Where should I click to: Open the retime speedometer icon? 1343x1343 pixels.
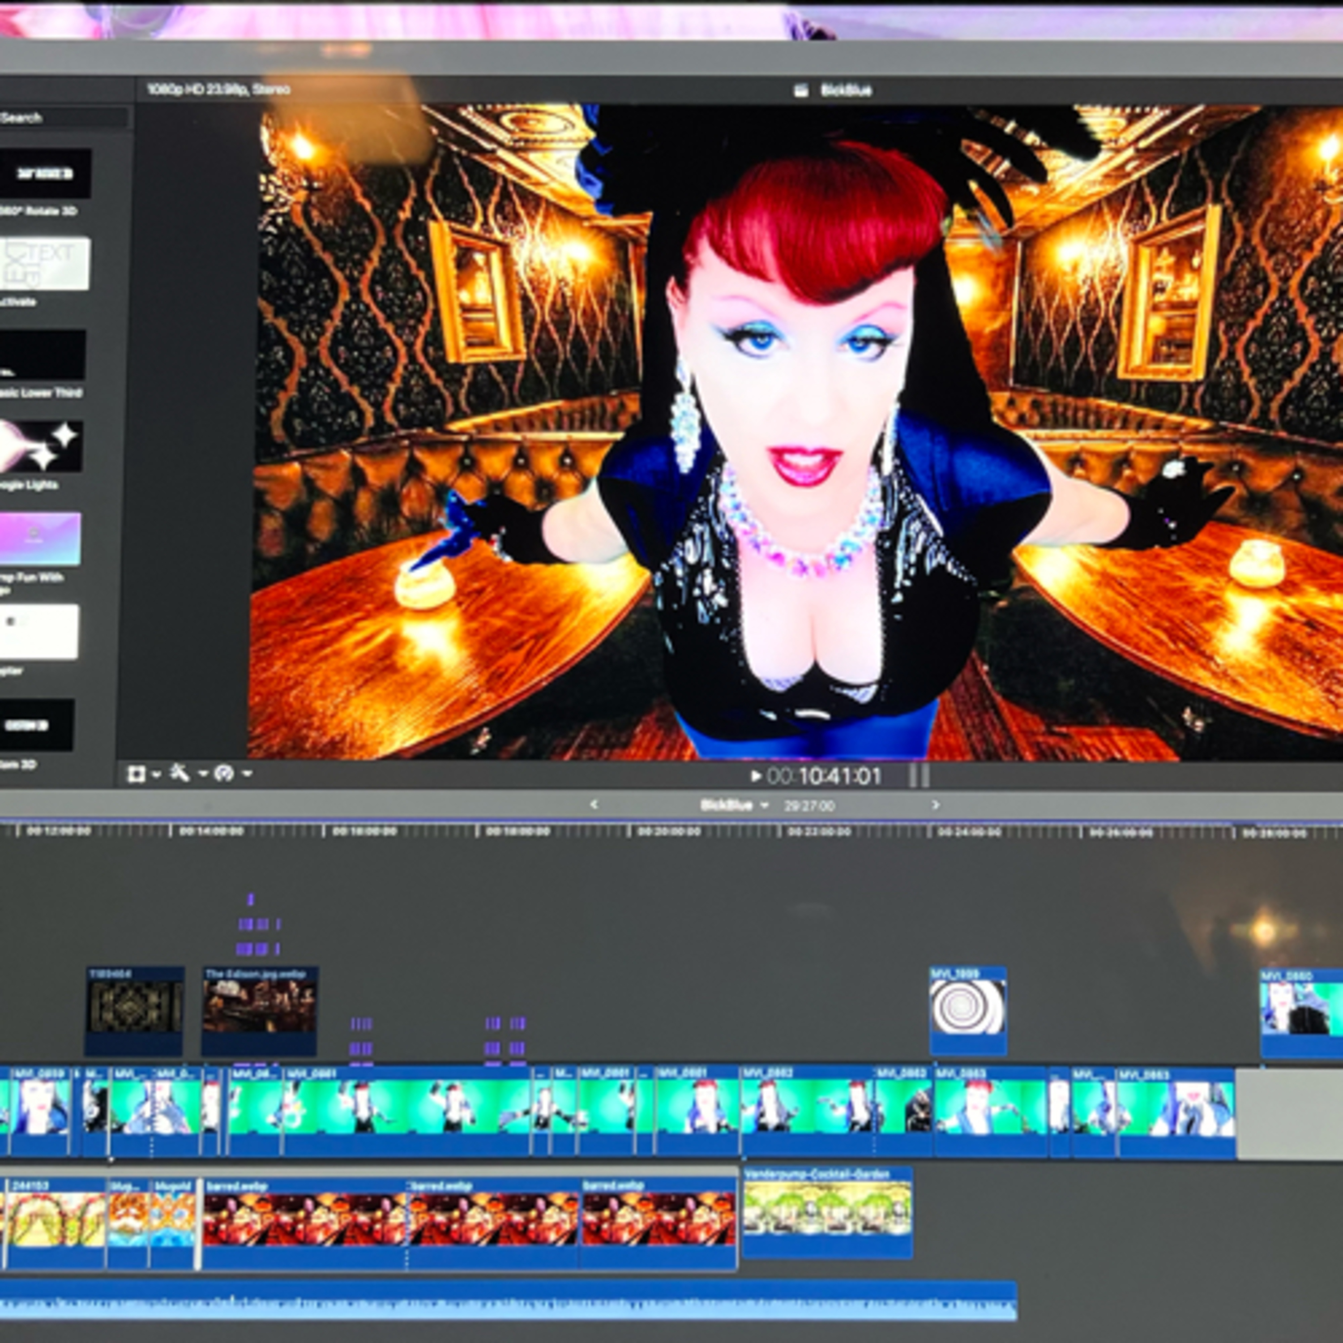pyautogui.click(x=224, y=773)
